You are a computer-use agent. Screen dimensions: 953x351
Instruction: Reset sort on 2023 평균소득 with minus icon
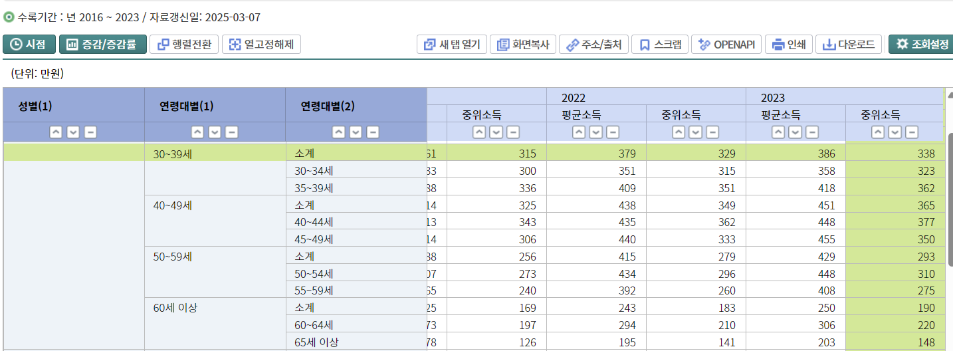tap(813, 132)
